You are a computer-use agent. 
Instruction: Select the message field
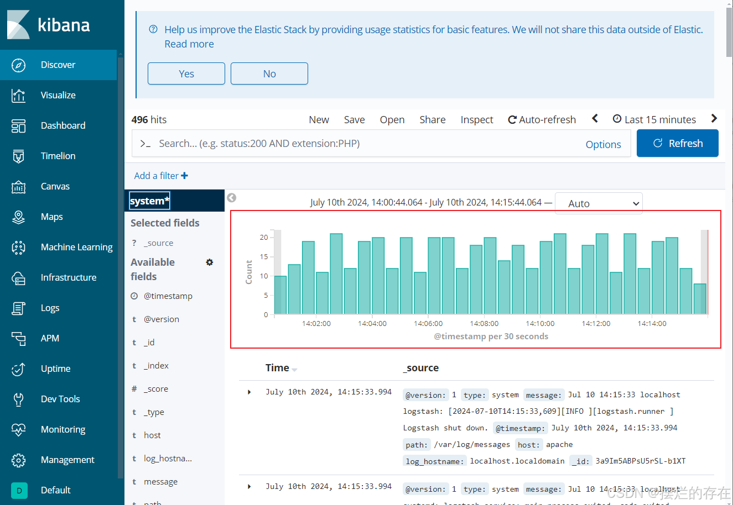[161, 482]
